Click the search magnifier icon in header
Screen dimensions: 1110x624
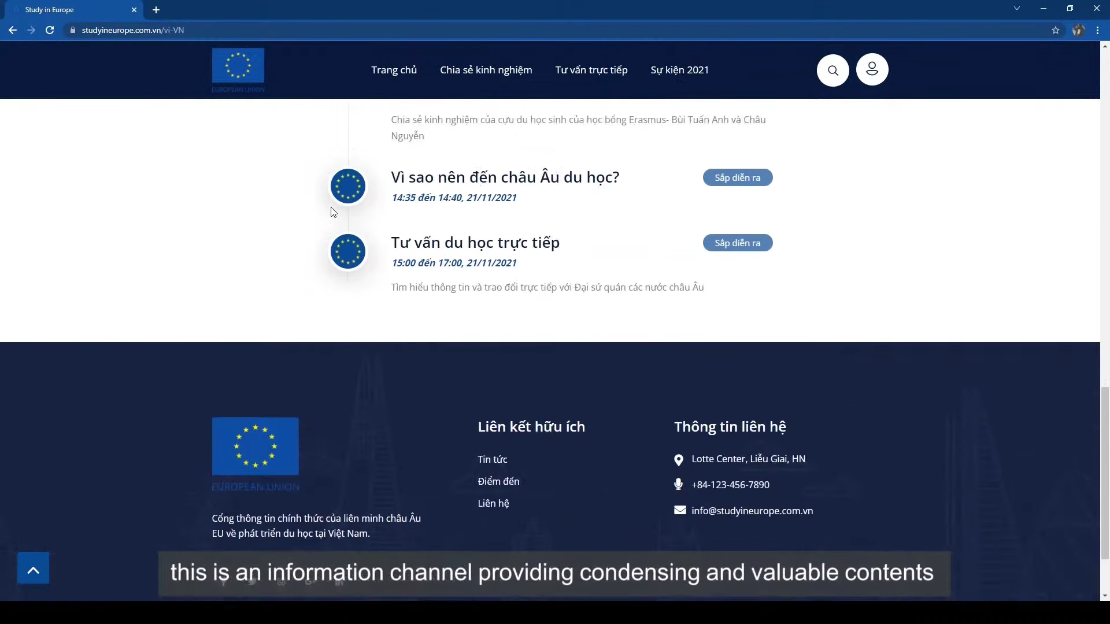[x=832, y=70]
